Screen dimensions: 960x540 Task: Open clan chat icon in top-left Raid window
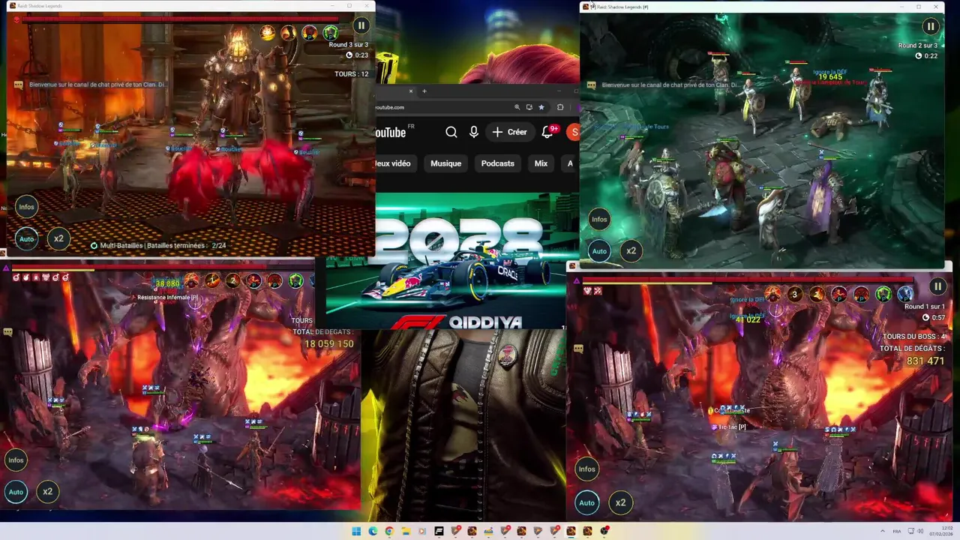pyautogui.click(x=19, y=85)
